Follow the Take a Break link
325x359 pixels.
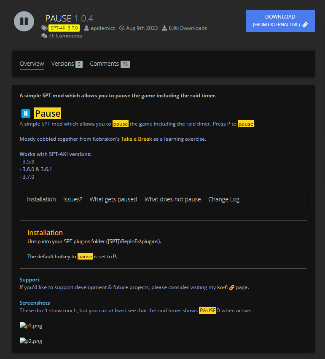pyautogui.click(x=136, y=139)
